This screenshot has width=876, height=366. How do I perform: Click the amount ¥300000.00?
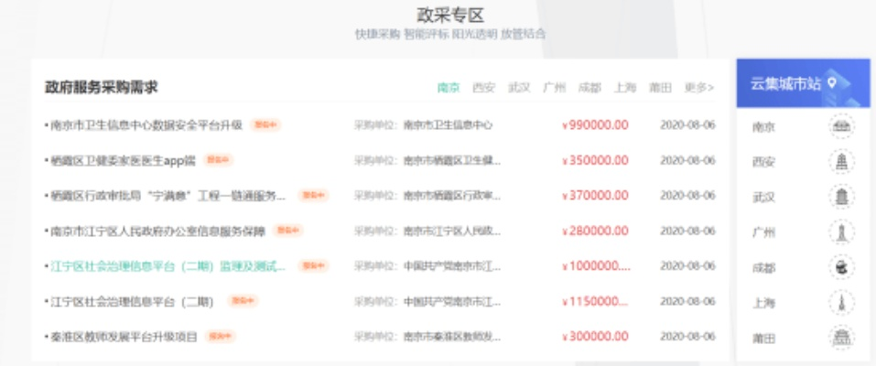[x=596, y=337]
